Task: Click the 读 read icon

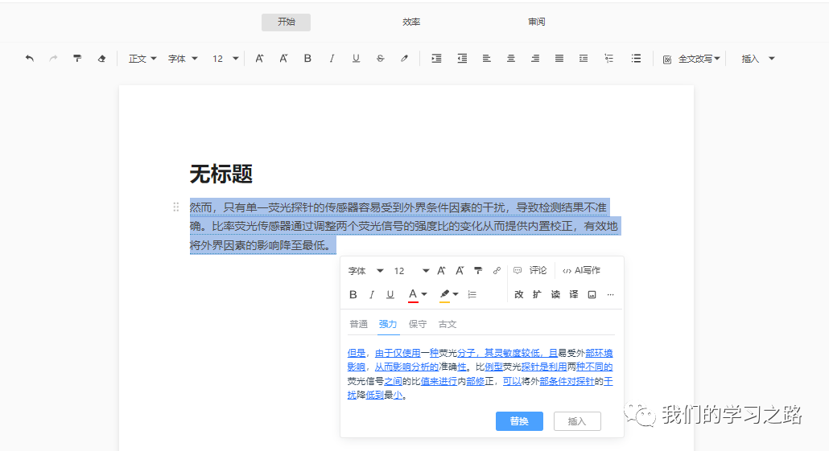Action: coord(555,295)
